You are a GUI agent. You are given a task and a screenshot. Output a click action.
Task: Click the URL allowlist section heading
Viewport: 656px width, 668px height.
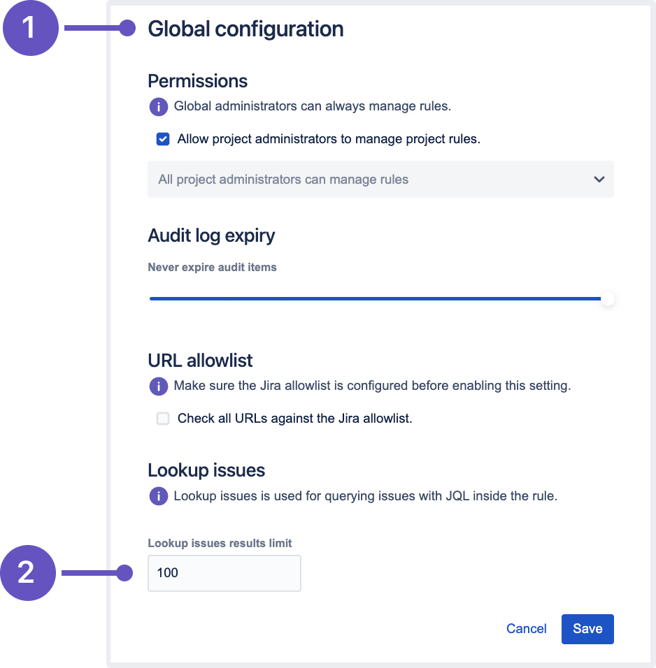(200, 361)
